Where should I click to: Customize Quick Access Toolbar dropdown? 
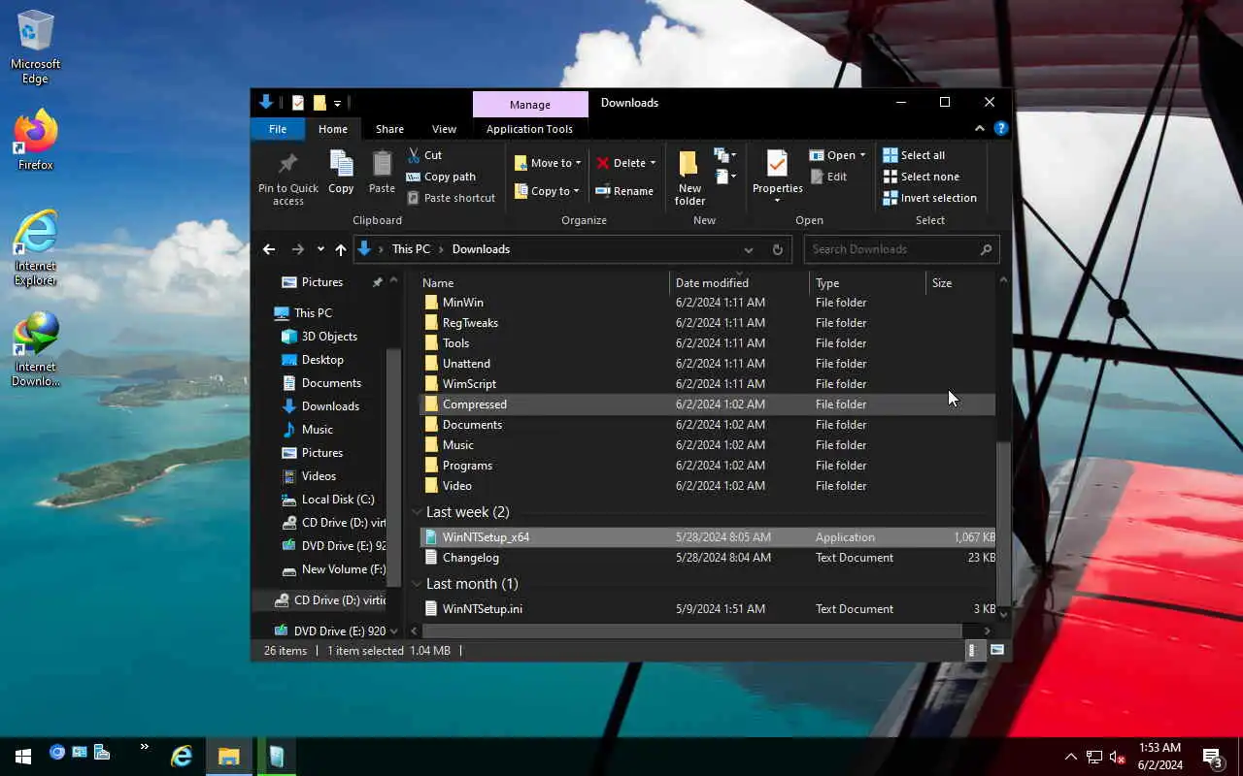pos(337,103)
